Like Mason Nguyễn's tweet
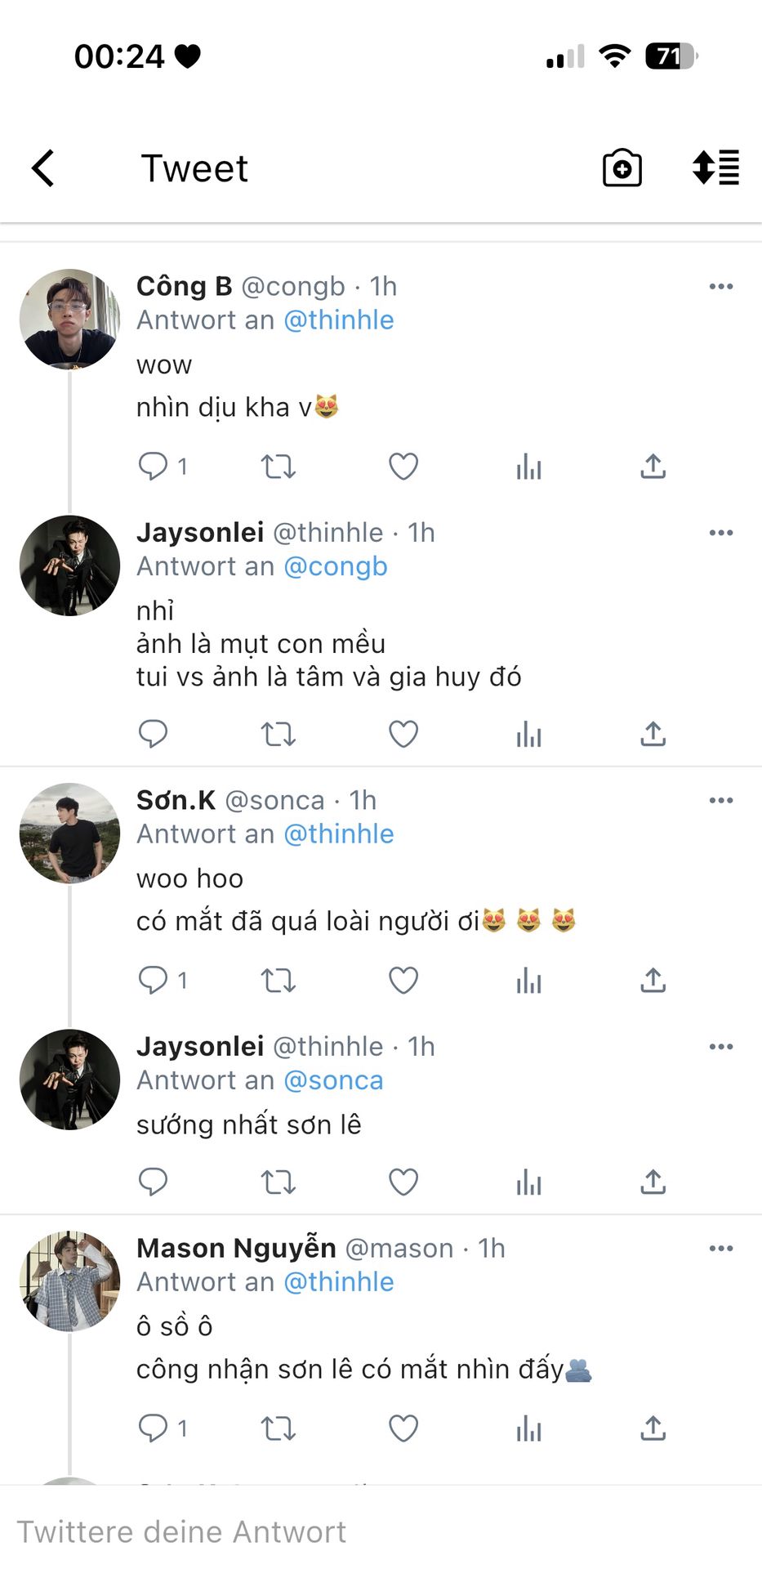This screenshot has width=762, height=1569. (403, 1428)
